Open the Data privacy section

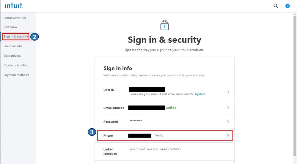click(12, 56)
